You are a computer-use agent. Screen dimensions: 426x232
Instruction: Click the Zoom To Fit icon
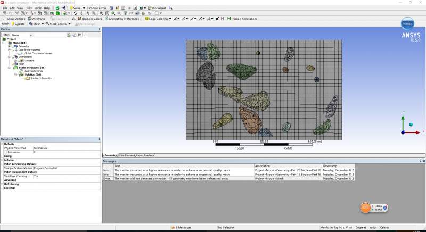point(101,13)
